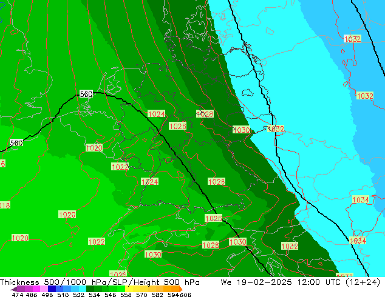Click the legend value '606'

(x=185, y=295)
